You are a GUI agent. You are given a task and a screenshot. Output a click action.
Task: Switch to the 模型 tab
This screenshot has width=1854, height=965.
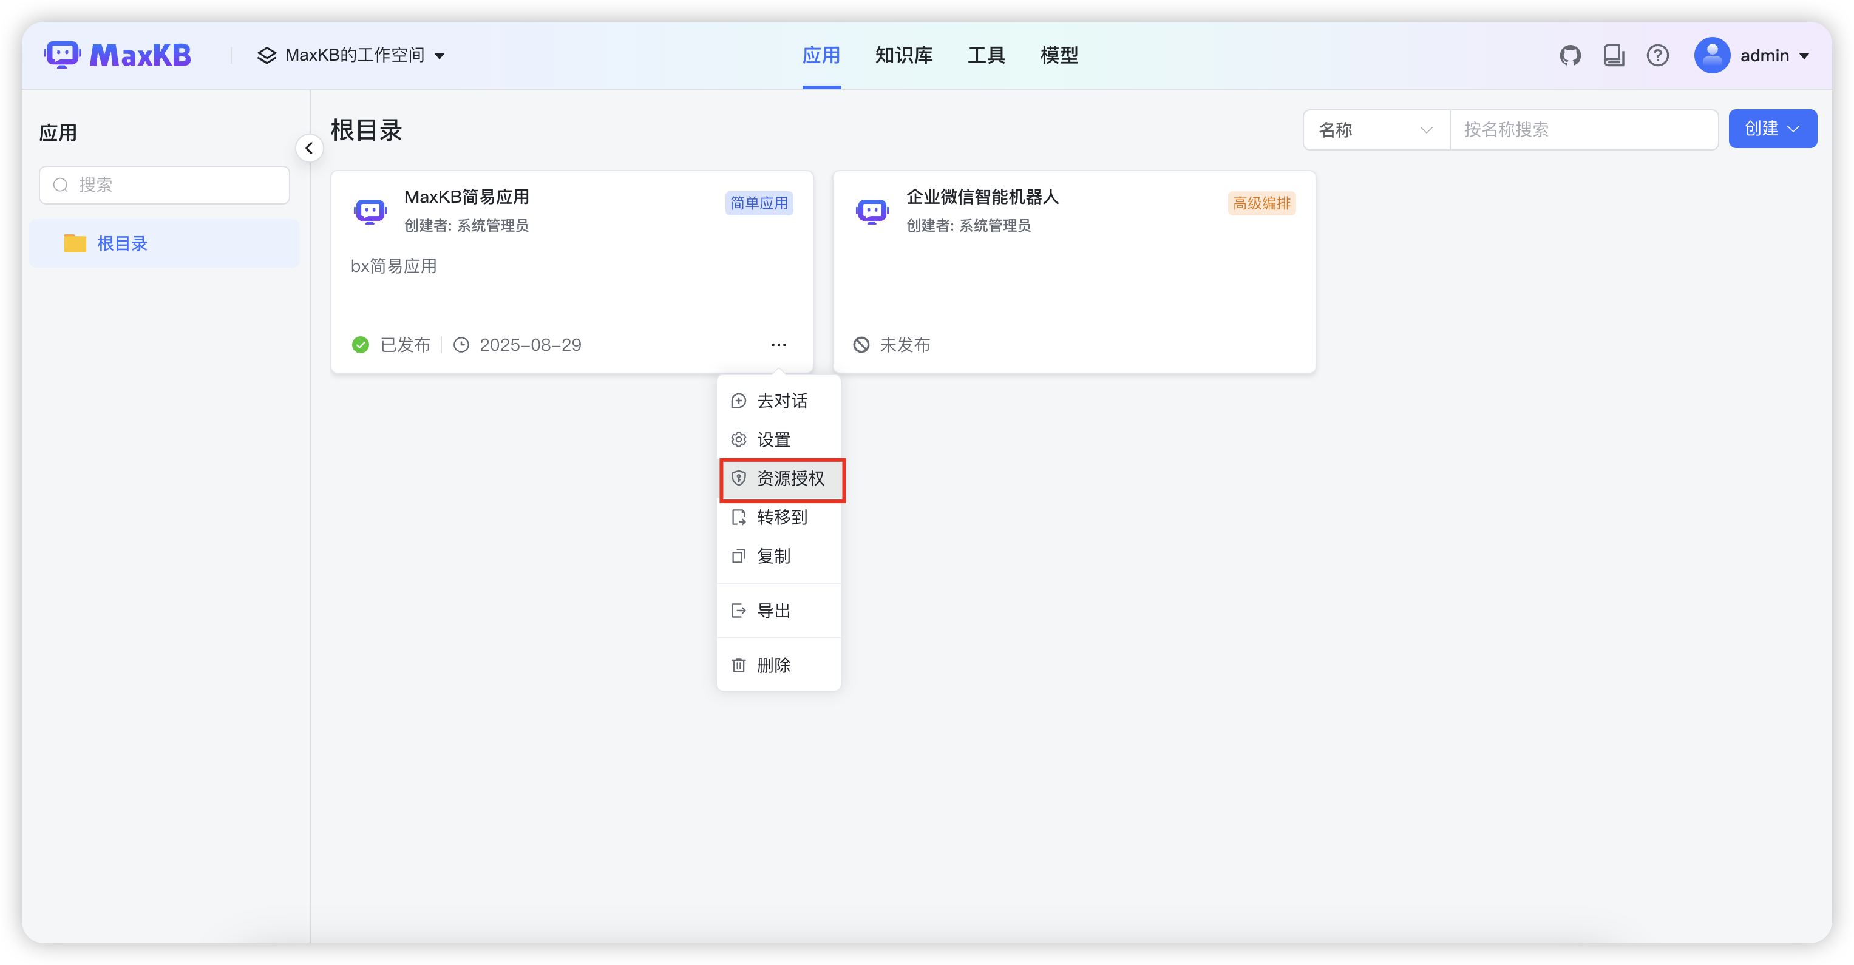click(1059, 55)
